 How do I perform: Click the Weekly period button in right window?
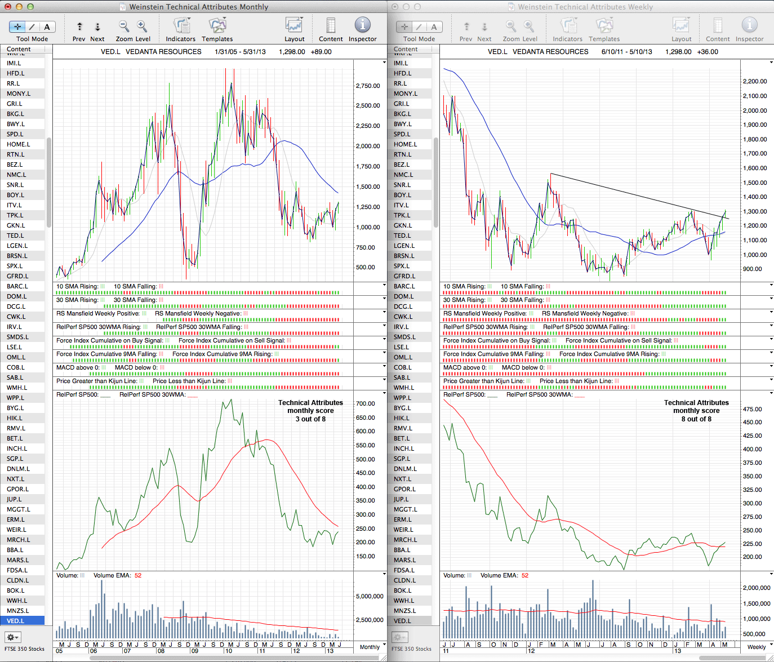click(x=756, y=647)
